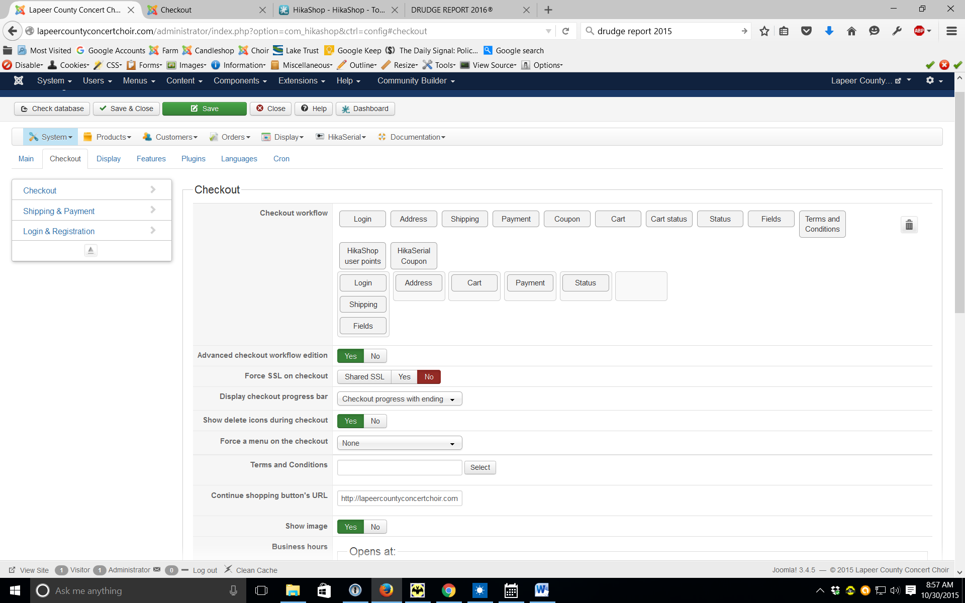
Task: Click the Continue shopping URL field
Action: (399, 498)
